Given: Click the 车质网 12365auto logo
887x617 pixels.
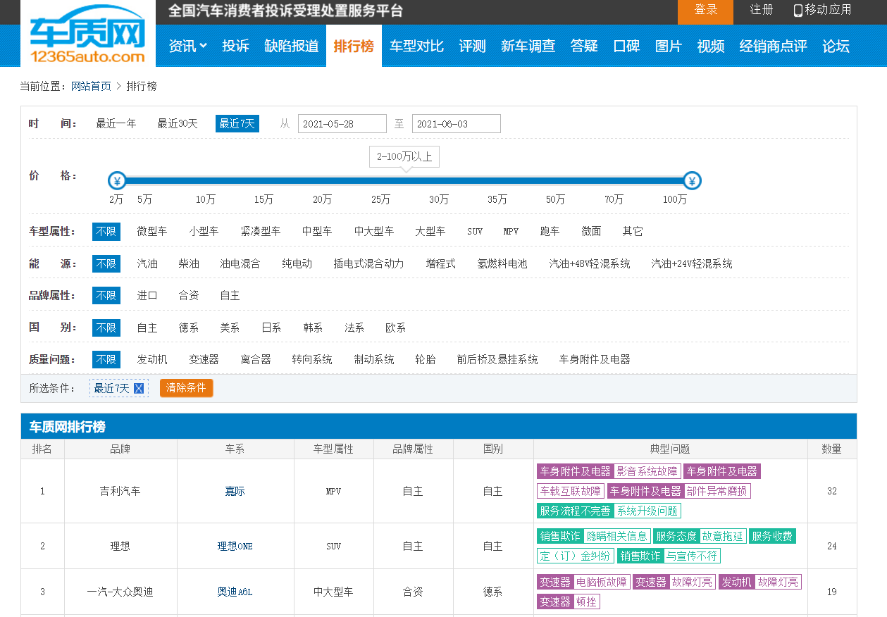Looking at the screenshot, I should (88, 34).
